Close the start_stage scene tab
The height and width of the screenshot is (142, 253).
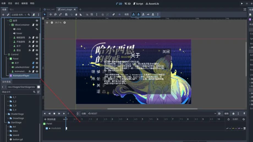pos(75,10)
